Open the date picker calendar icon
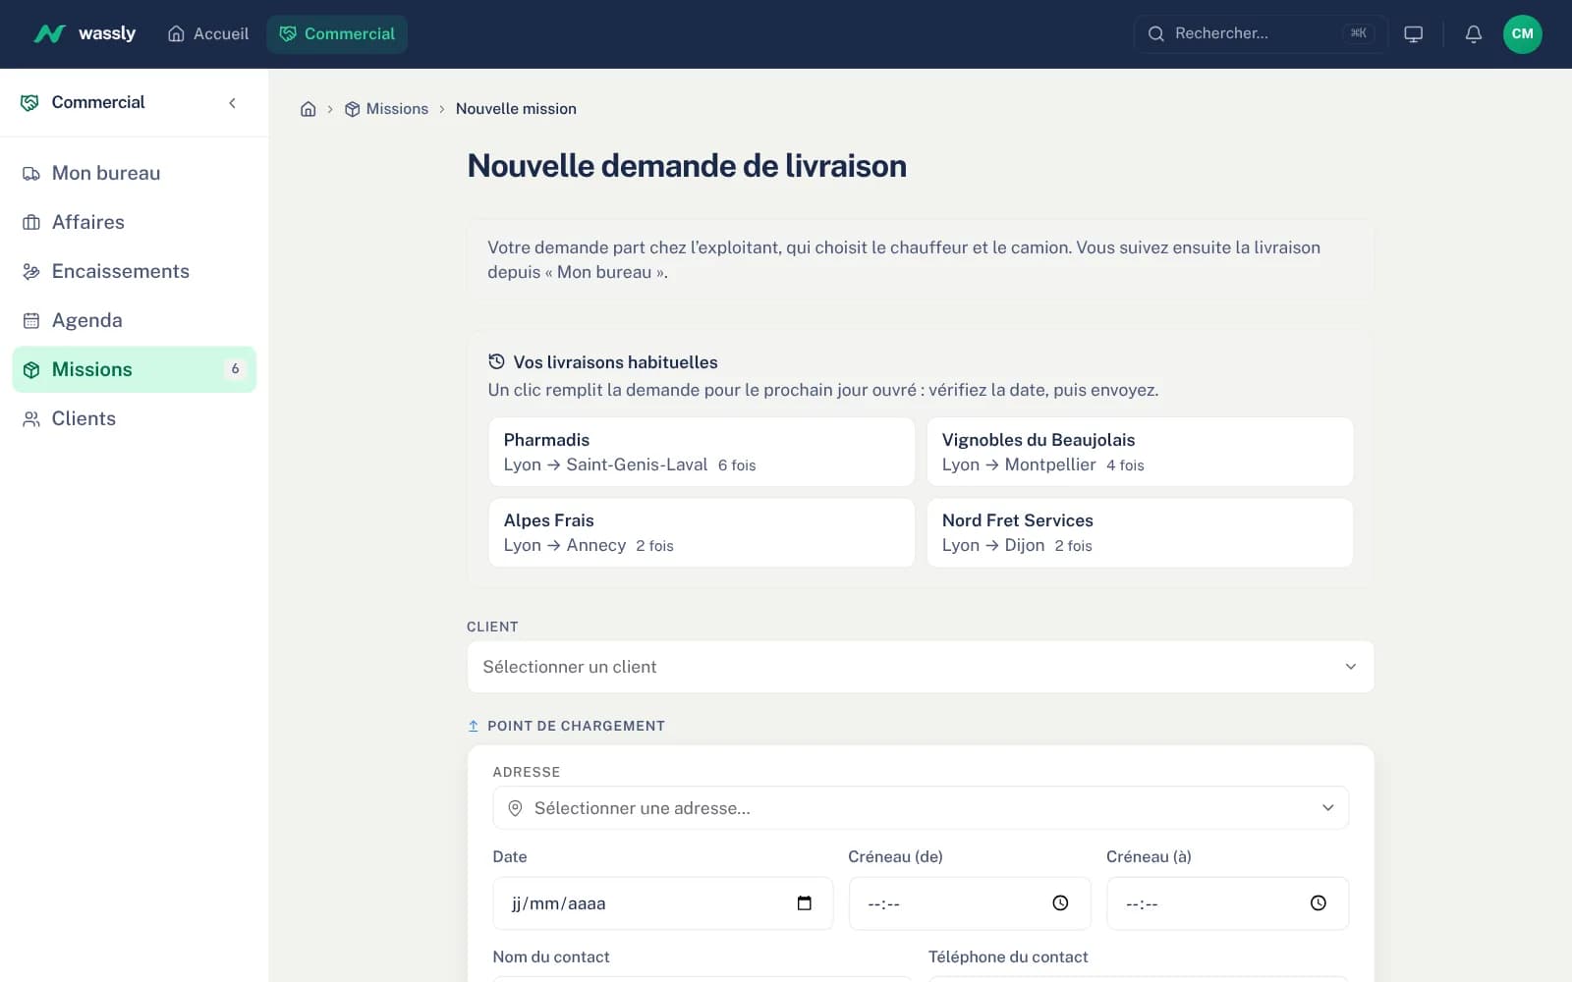The image size is (1572, 982). [x=804, y=903]
